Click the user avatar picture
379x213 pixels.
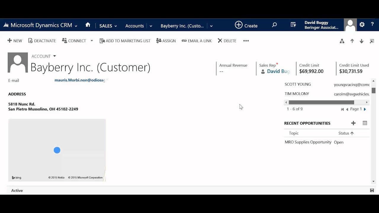[x=350, y=25]
